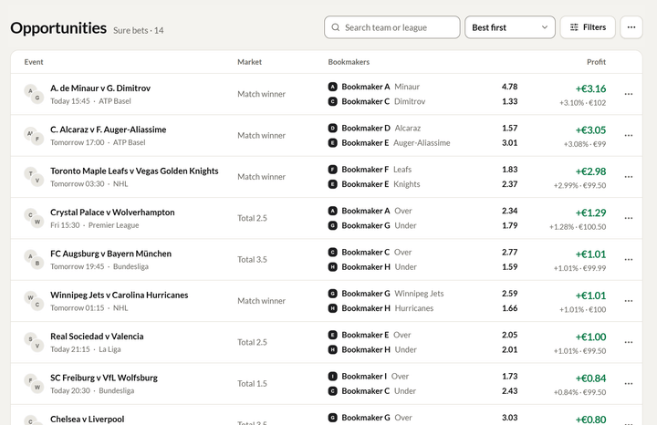657x425 pixels.
Task: Open the Filters panel
Action: 588,27
